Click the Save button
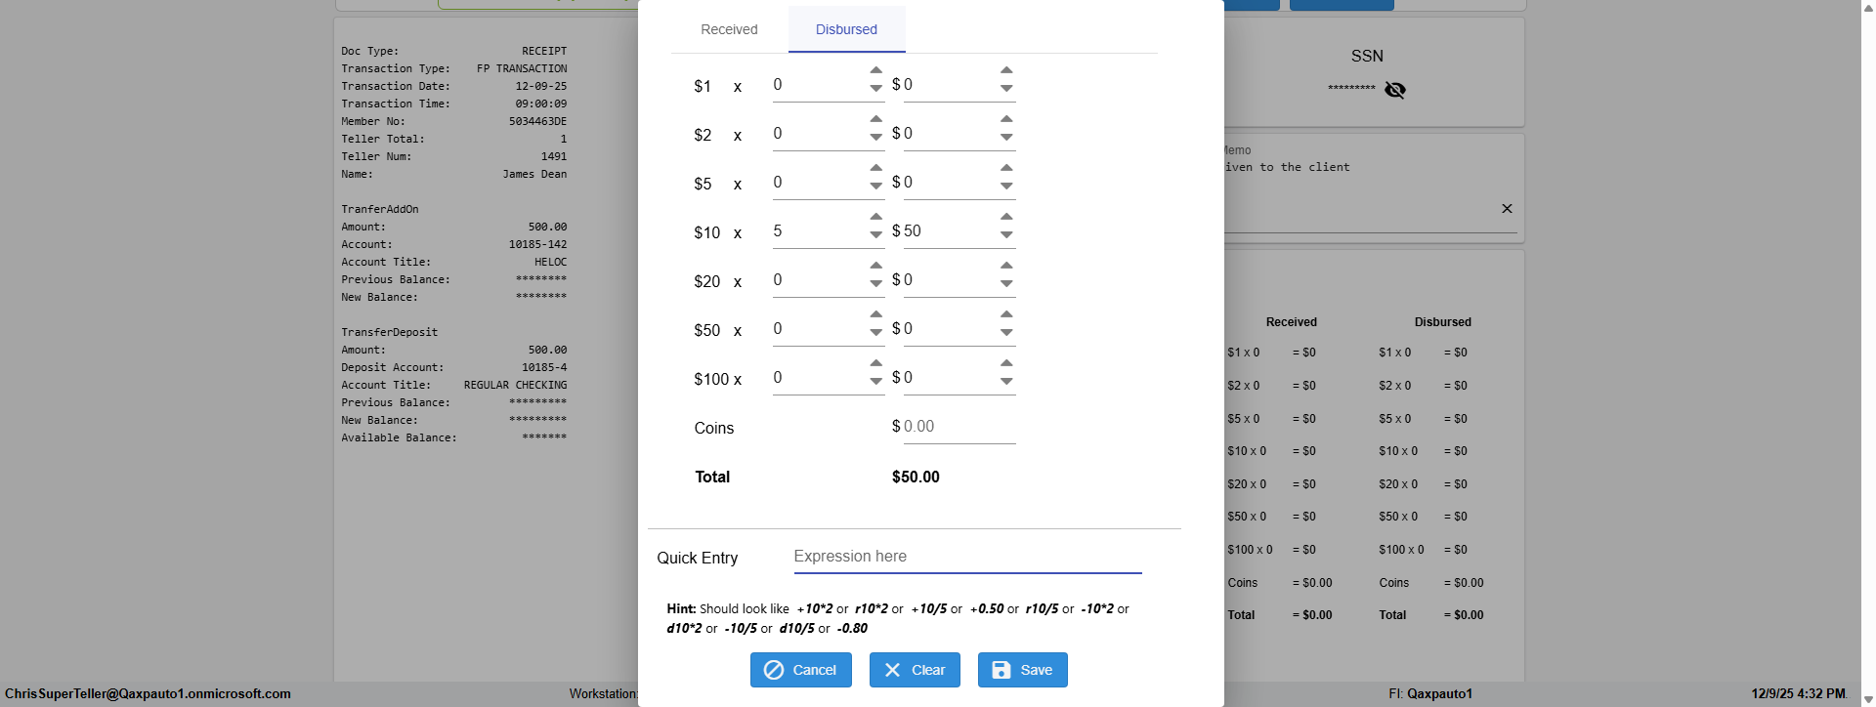This screenshot has width=1876, height=707. [1022, 670]
